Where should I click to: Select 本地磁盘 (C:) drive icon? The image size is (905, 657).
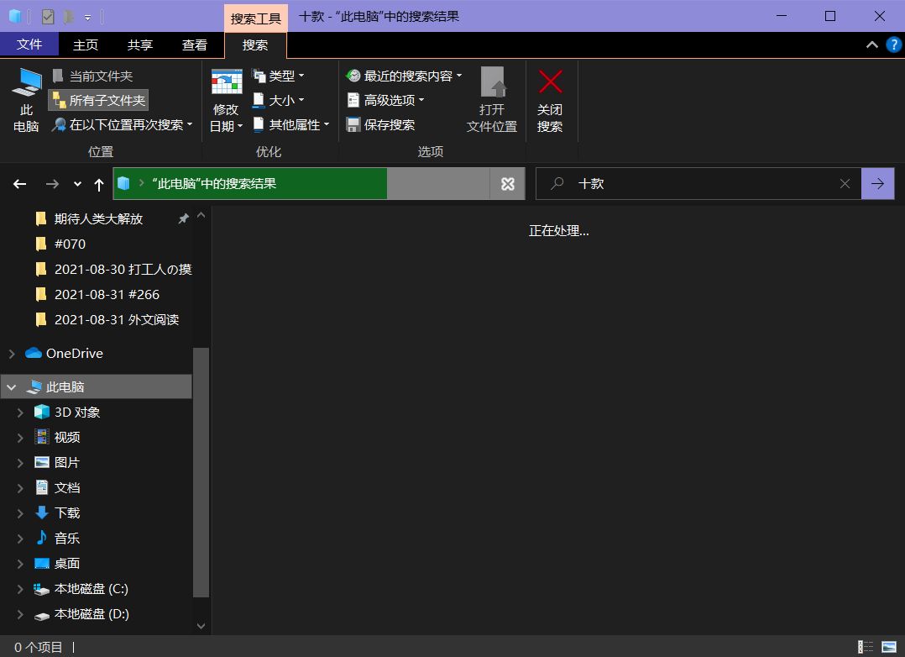click(x=42, y=589)
